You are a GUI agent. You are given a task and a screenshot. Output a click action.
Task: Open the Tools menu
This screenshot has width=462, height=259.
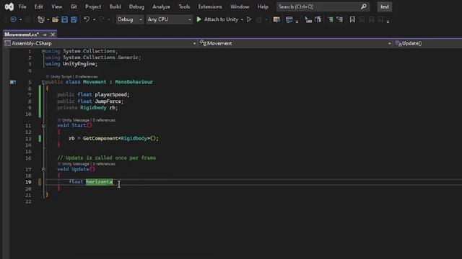(184, 6)
